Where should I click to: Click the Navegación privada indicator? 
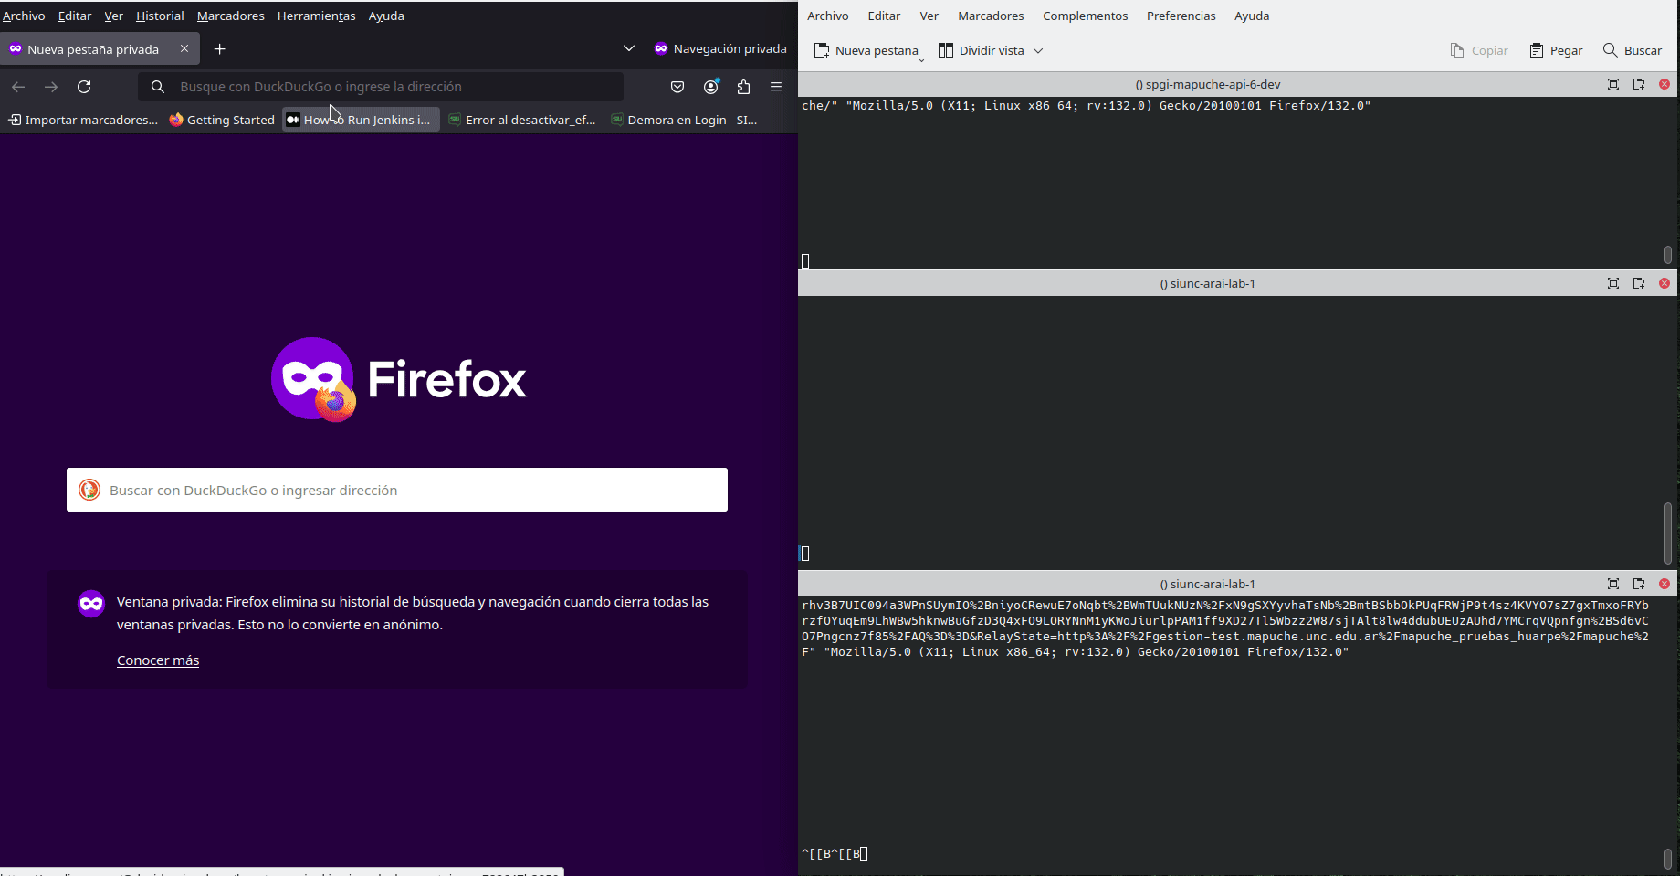click(x=720, y=49)
